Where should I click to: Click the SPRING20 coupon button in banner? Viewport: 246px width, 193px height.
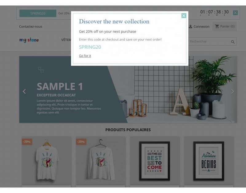(38, 13)
